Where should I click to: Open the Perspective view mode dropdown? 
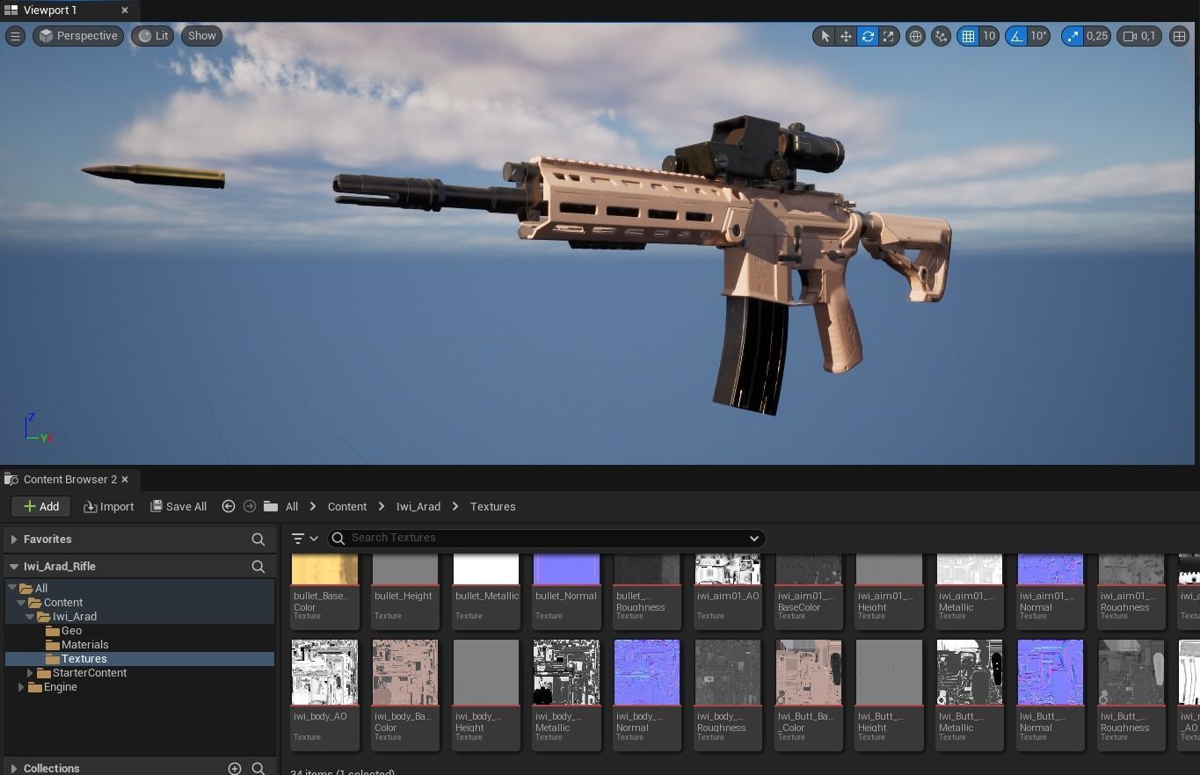pyautogui.click(x=78, y=36)
